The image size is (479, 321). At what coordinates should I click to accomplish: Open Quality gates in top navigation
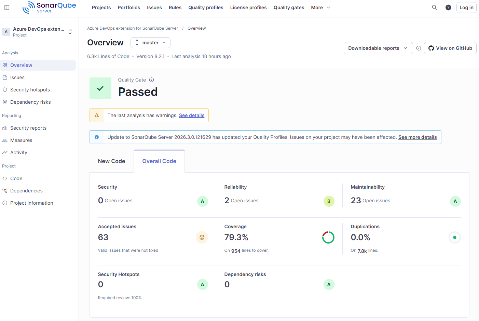[x=289, y=8]
